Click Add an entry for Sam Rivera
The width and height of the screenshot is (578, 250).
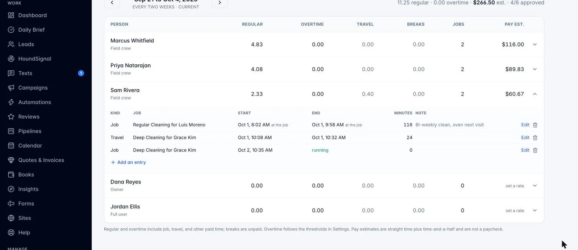click(128, 162)
